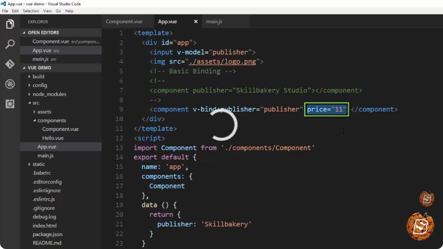Open the Extensions view icon

pyautogui.click(x=10, y=104)
